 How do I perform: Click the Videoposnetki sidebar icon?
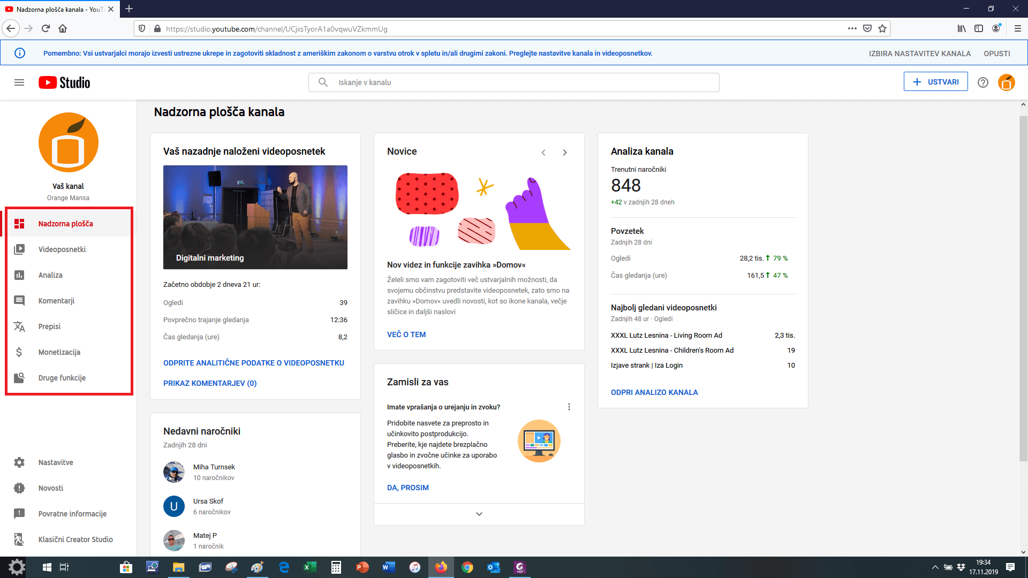click(x=19, y=249)
